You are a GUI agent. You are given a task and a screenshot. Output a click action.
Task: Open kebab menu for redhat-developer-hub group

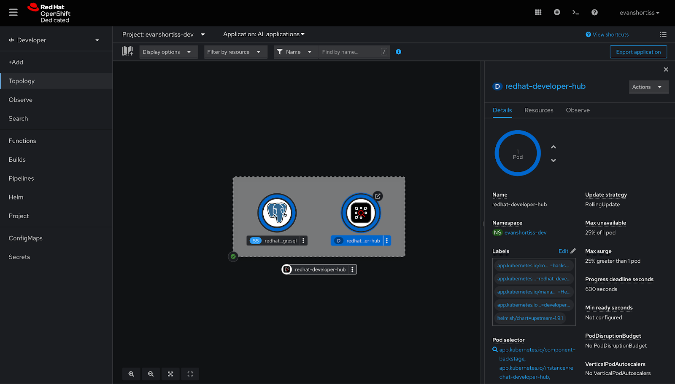tap(353, 269)
